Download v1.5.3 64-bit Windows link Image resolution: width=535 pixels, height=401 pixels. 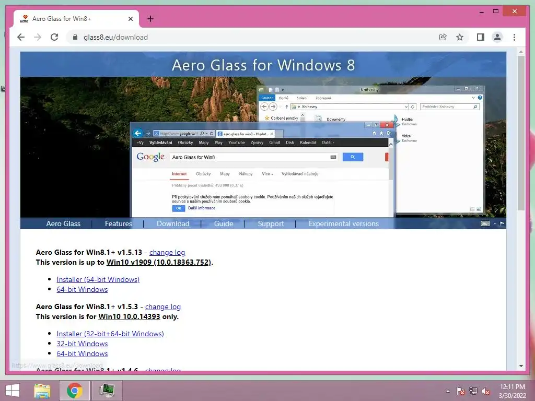pos(82,353)
